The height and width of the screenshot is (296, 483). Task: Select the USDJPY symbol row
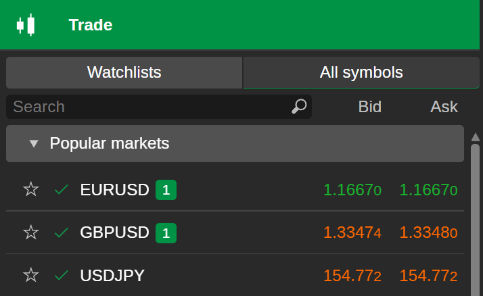(x=112, y=276)
